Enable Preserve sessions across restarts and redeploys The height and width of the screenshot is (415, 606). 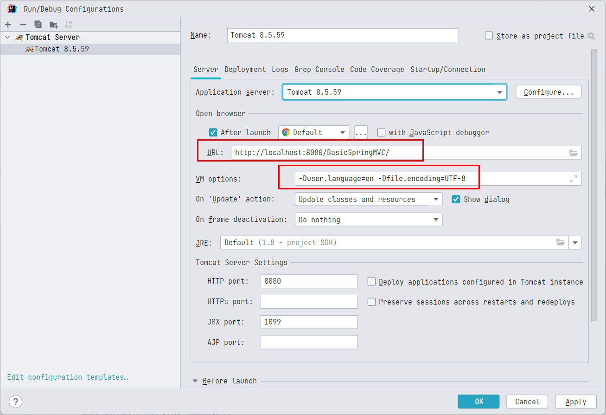coord(371,302)
